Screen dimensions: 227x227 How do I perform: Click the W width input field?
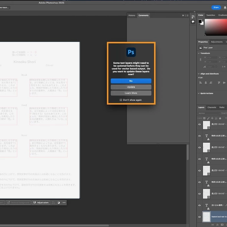[212, 57]
